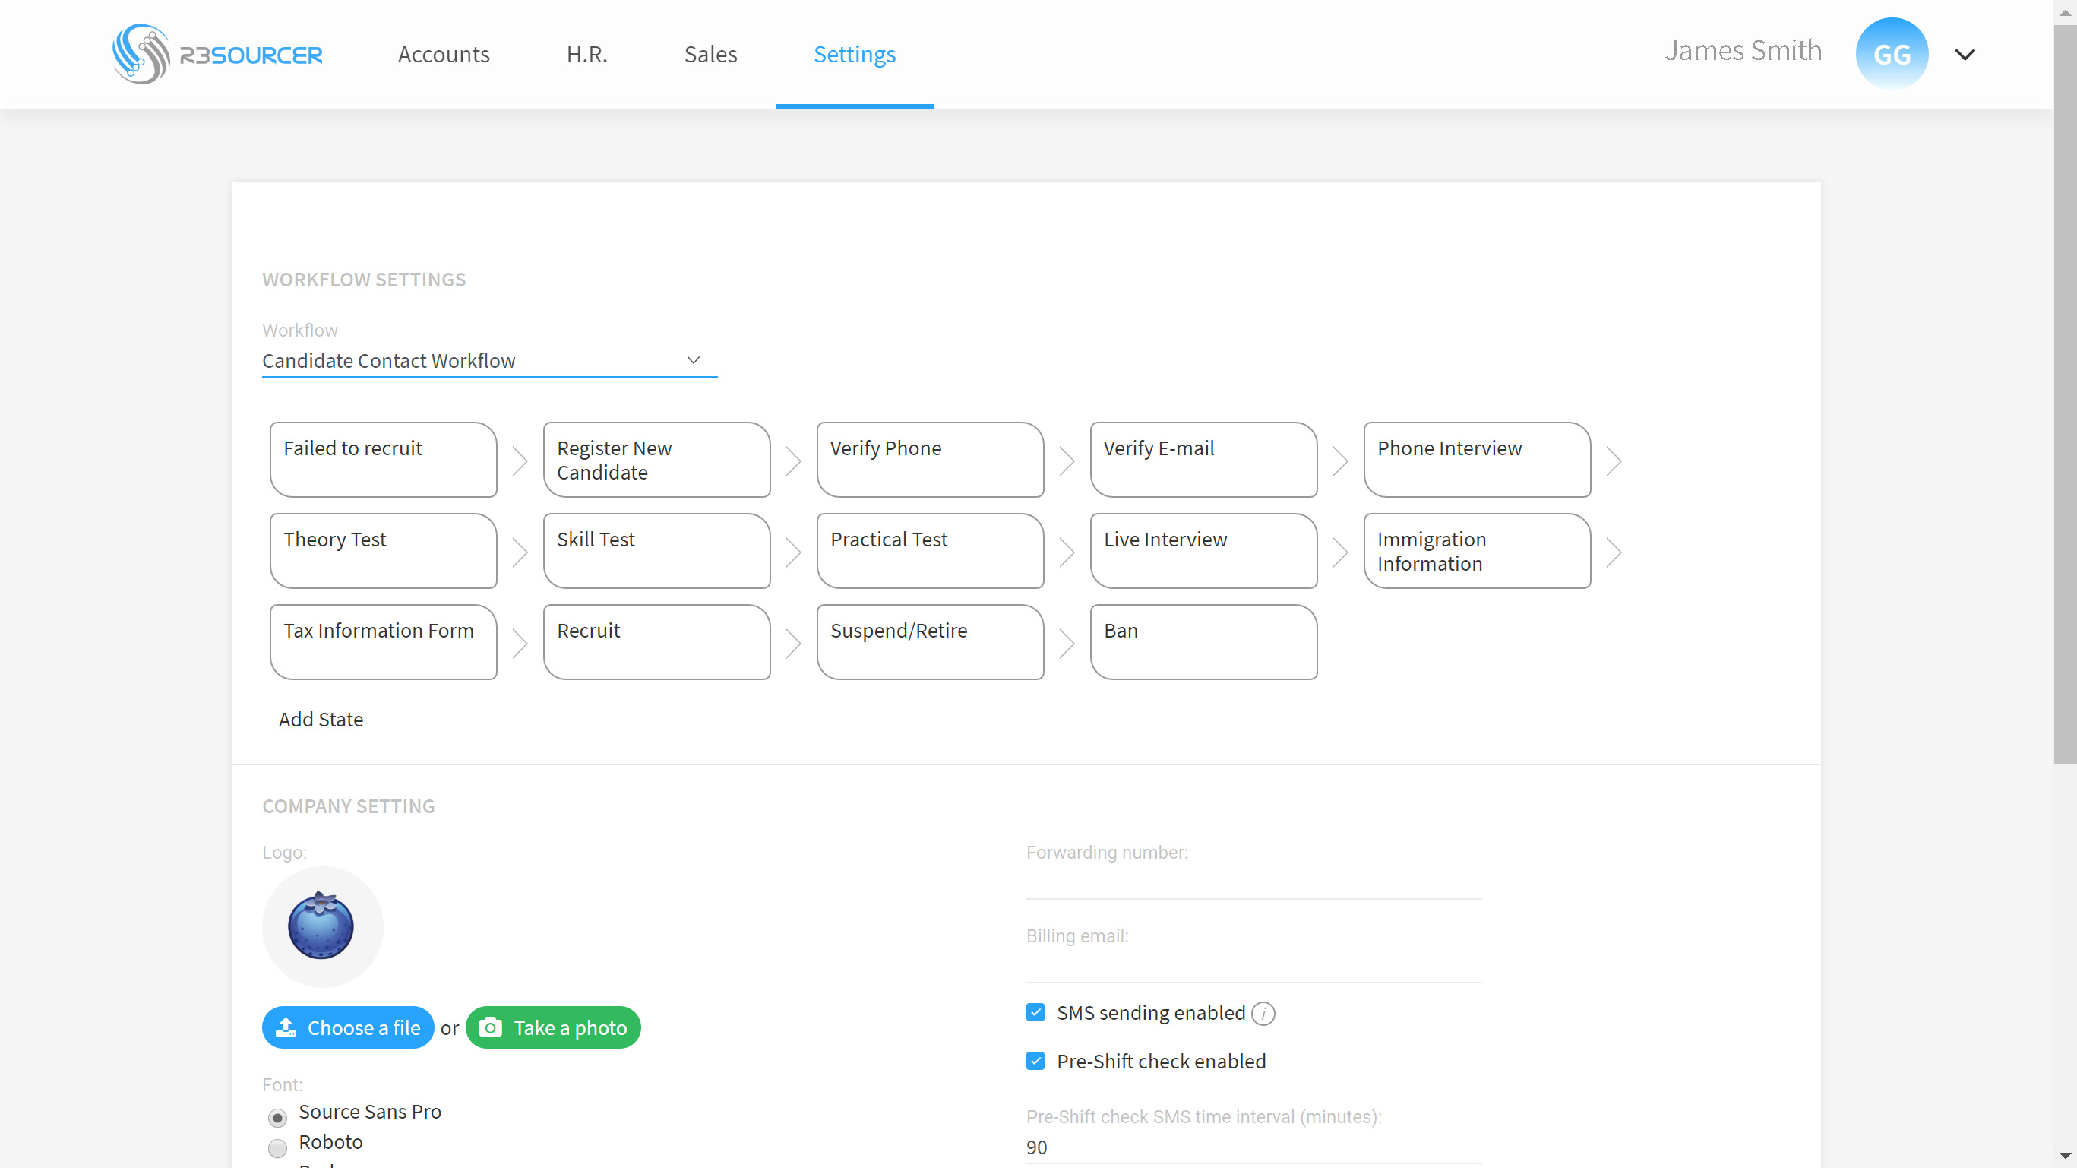Click the SMS sending info icon

click(x=1263, y=1013)
